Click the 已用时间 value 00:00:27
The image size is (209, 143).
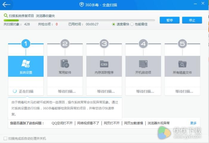click(92, 24)
